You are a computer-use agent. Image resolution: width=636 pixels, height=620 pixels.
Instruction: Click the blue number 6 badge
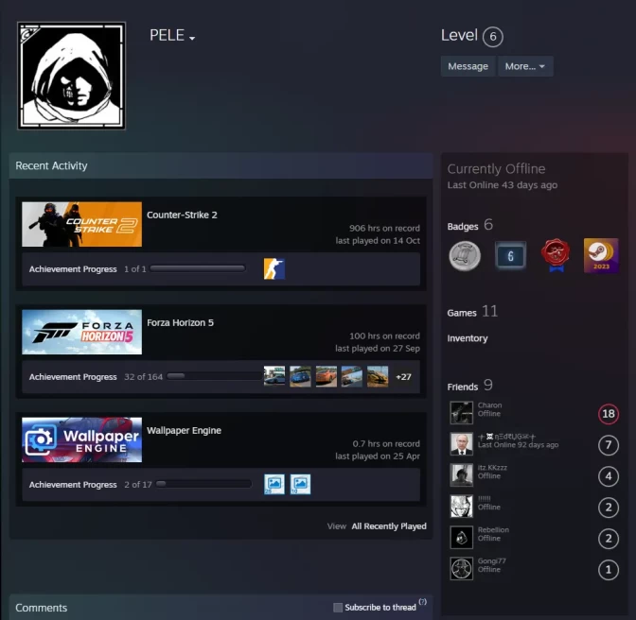click(510, 255)
